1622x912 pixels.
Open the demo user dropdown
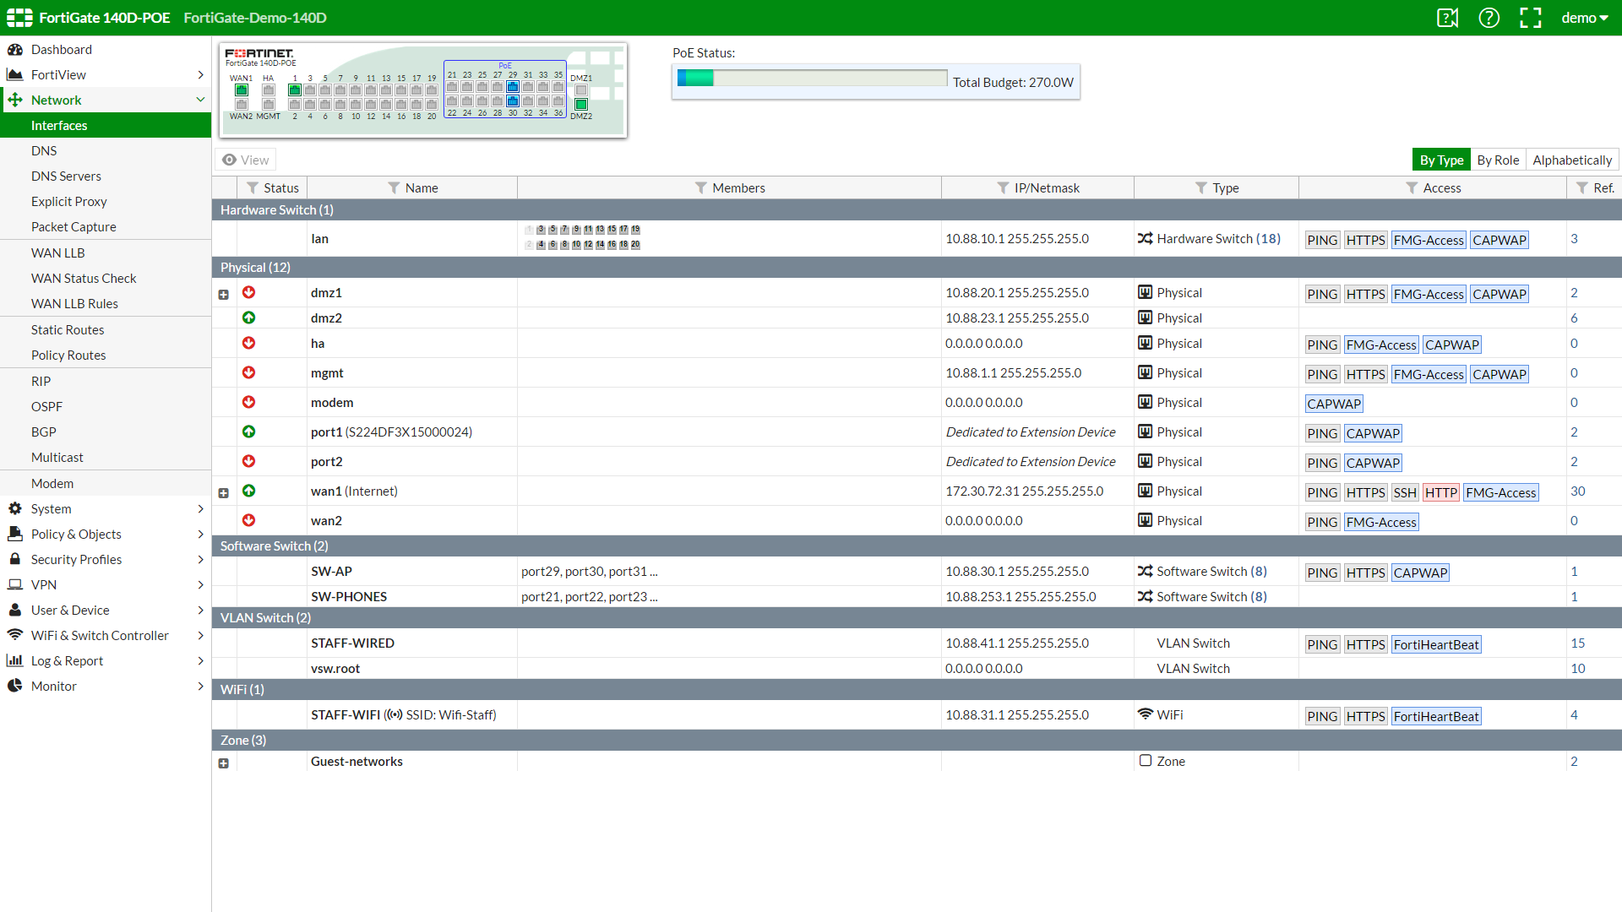[x=1584, y=18]
